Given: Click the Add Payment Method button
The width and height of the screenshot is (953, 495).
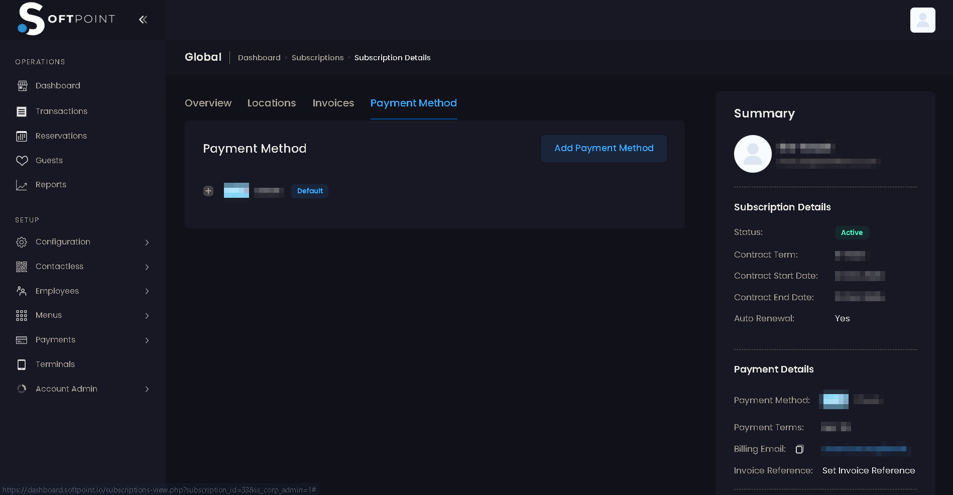Looking at the screenshot, I should 604,149.
